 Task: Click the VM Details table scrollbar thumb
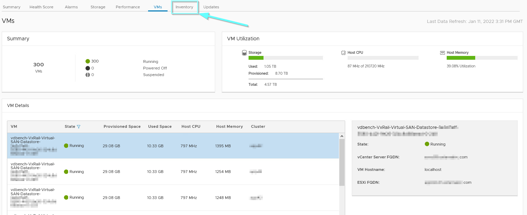click(x=342, y=163)
